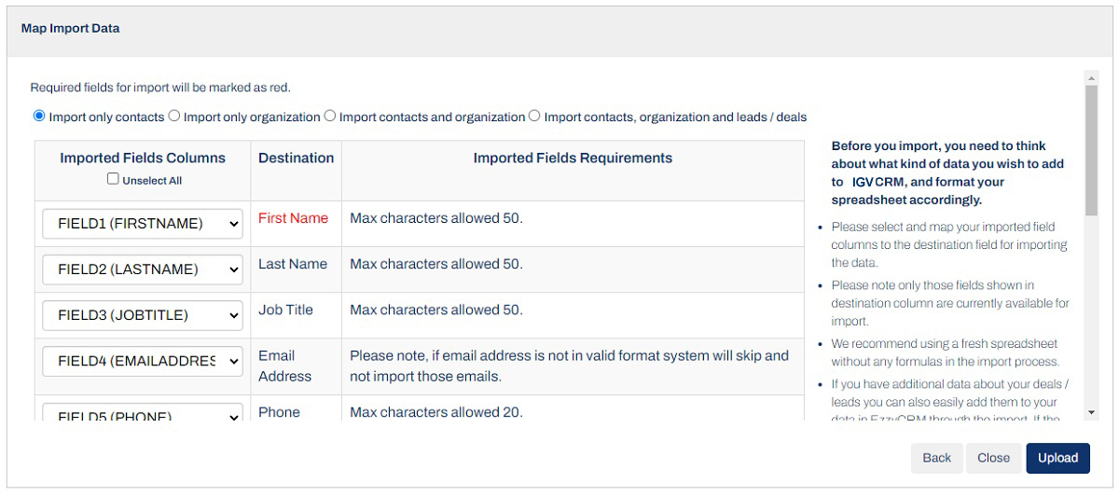
Task: Open the FIELD1 (FIRSTNAME) dropdown
Action: tap(143, 224)
